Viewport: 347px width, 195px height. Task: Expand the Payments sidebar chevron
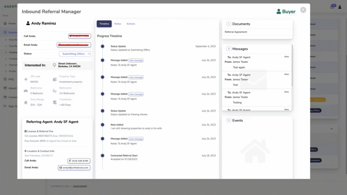click(x=6, y=65)
